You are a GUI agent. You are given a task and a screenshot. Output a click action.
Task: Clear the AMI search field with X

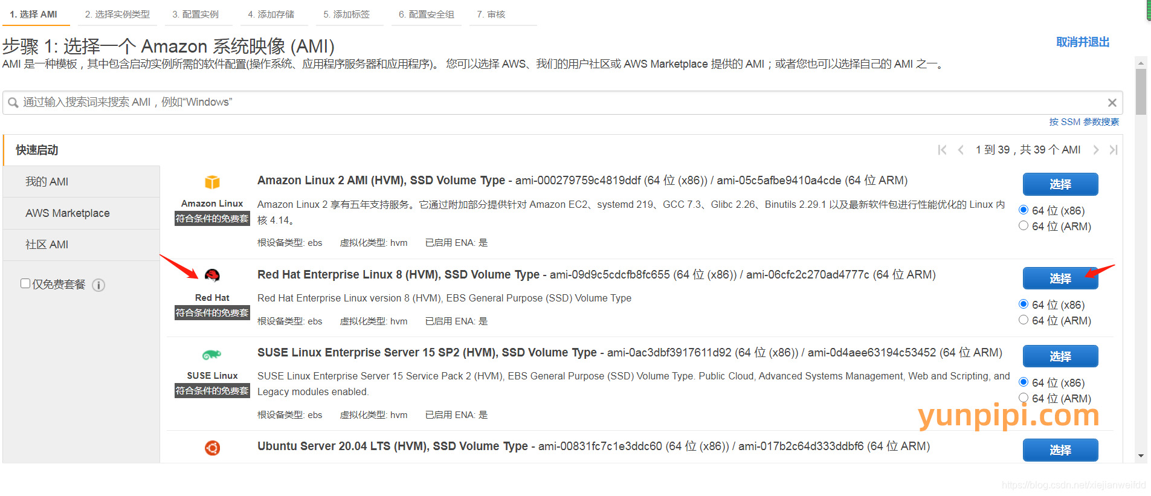(1112, 103)
